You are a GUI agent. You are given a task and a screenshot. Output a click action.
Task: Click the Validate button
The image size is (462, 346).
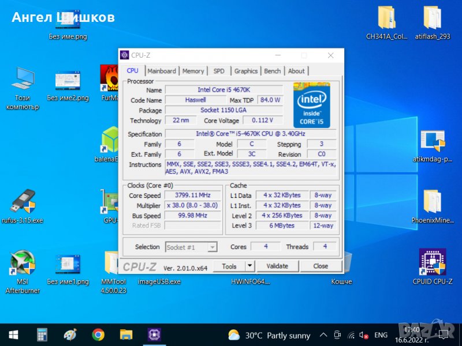pos(277,266)
